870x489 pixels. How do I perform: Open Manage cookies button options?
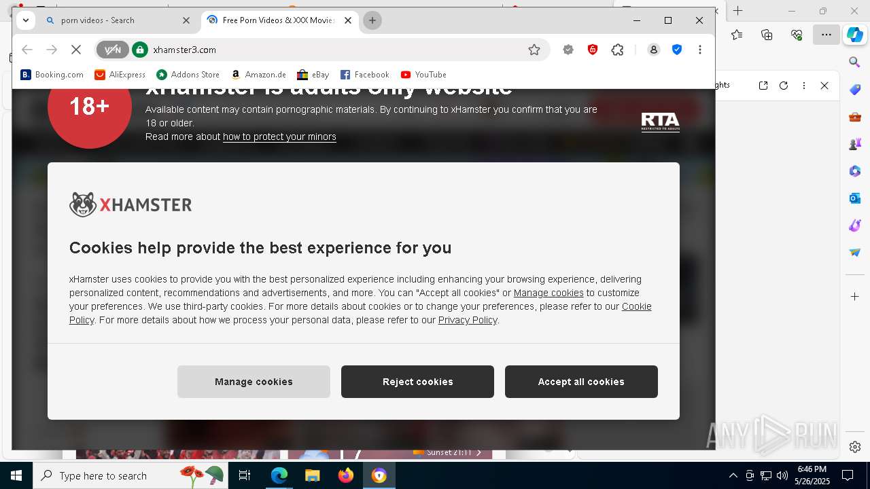pos(254,382)
